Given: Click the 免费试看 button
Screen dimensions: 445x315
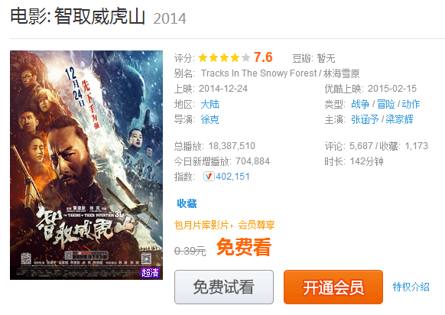Looking at the screenshot, I should [x=224, y=287].
